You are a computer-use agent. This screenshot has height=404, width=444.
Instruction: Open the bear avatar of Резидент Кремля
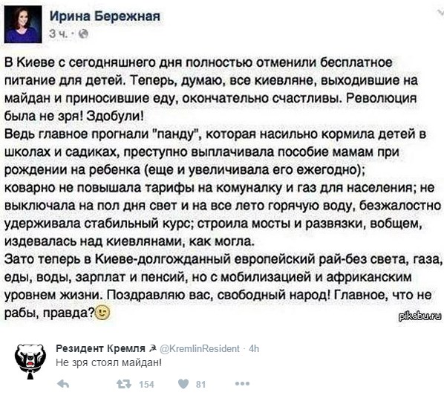(30, 361)
